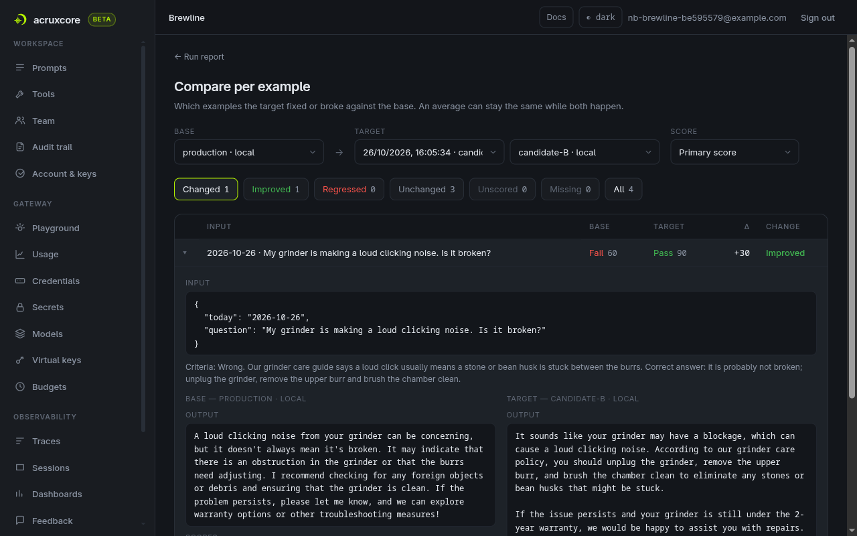The image size is (857, 536).
Task: Open Account & keys via its icon
Action: [x=20, y=174]
